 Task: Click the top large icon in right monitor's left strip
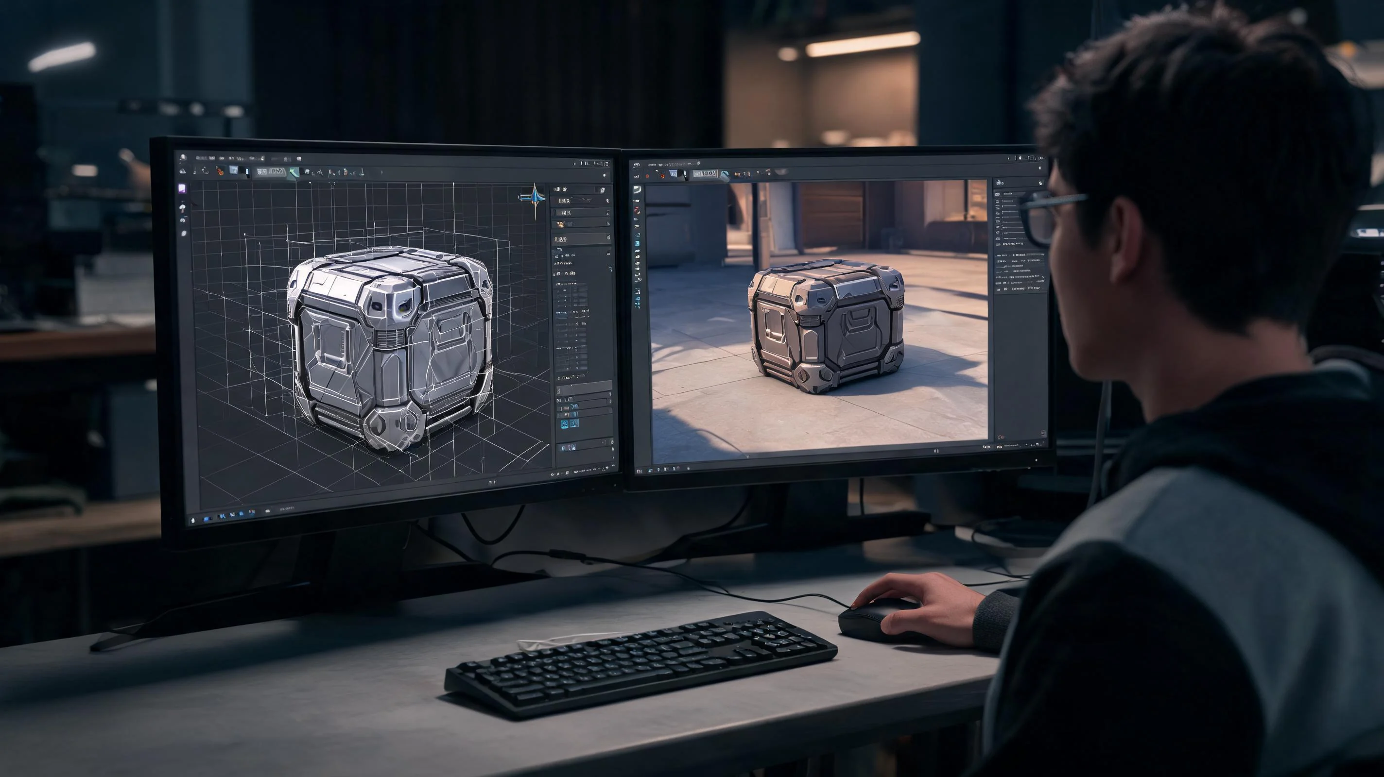click(637, 189)
